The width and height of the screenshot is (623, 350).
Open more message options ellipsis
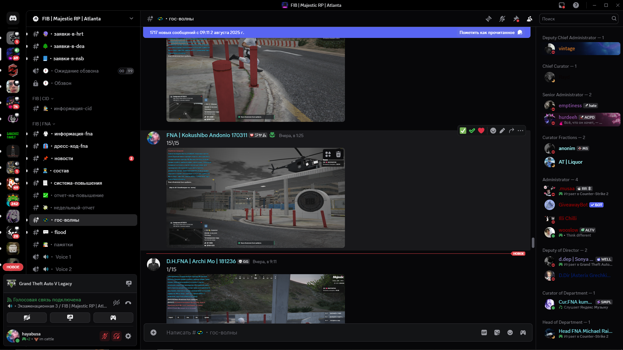[520, 131]
